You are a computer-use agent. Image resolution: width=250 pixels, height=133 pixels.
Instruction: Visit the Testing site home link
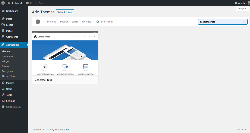(x=15, y=3)
